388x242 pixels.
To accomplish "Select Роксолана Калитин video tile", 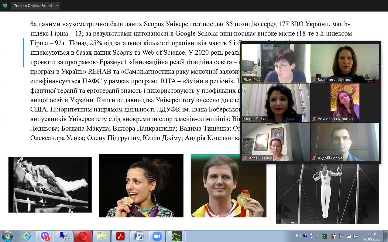I will (345, 103).
